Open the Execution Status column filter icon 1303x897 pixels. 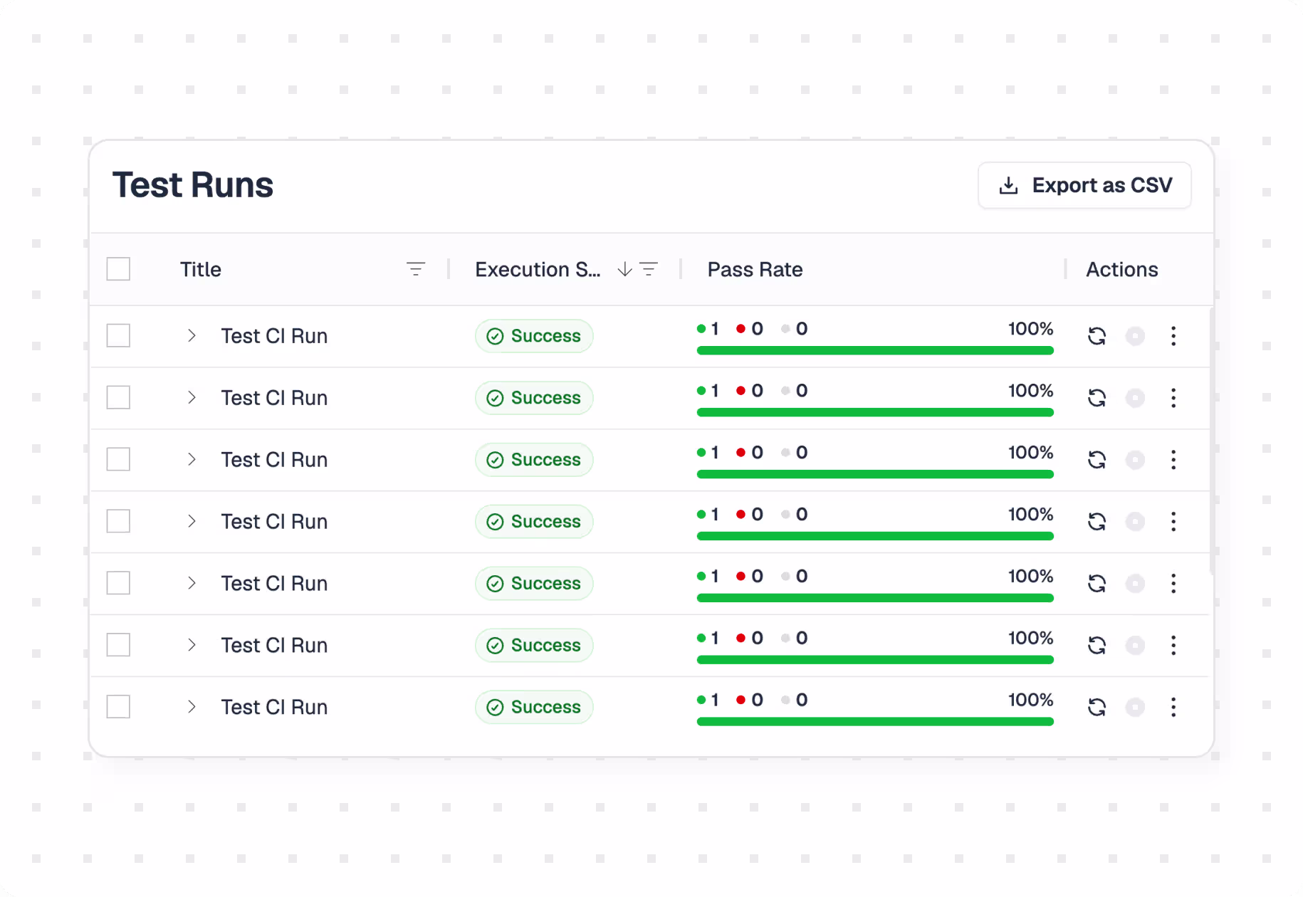649,269
